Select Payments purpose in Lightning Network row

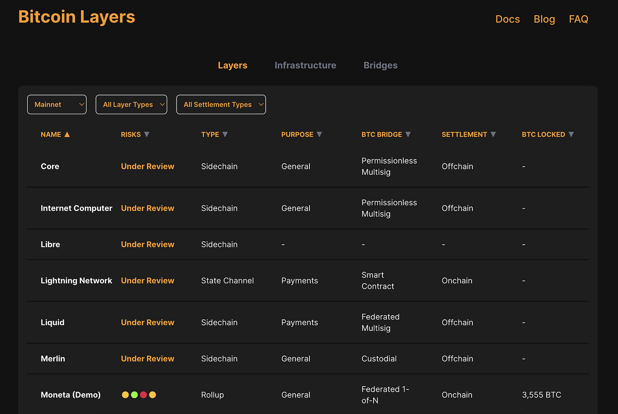[x=300, y=280]
